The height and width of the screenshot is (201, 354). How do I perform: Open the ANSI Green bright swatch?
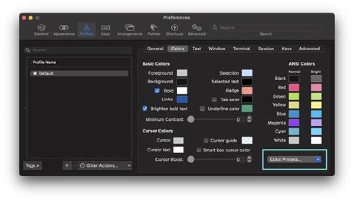[x=316, y=97]
